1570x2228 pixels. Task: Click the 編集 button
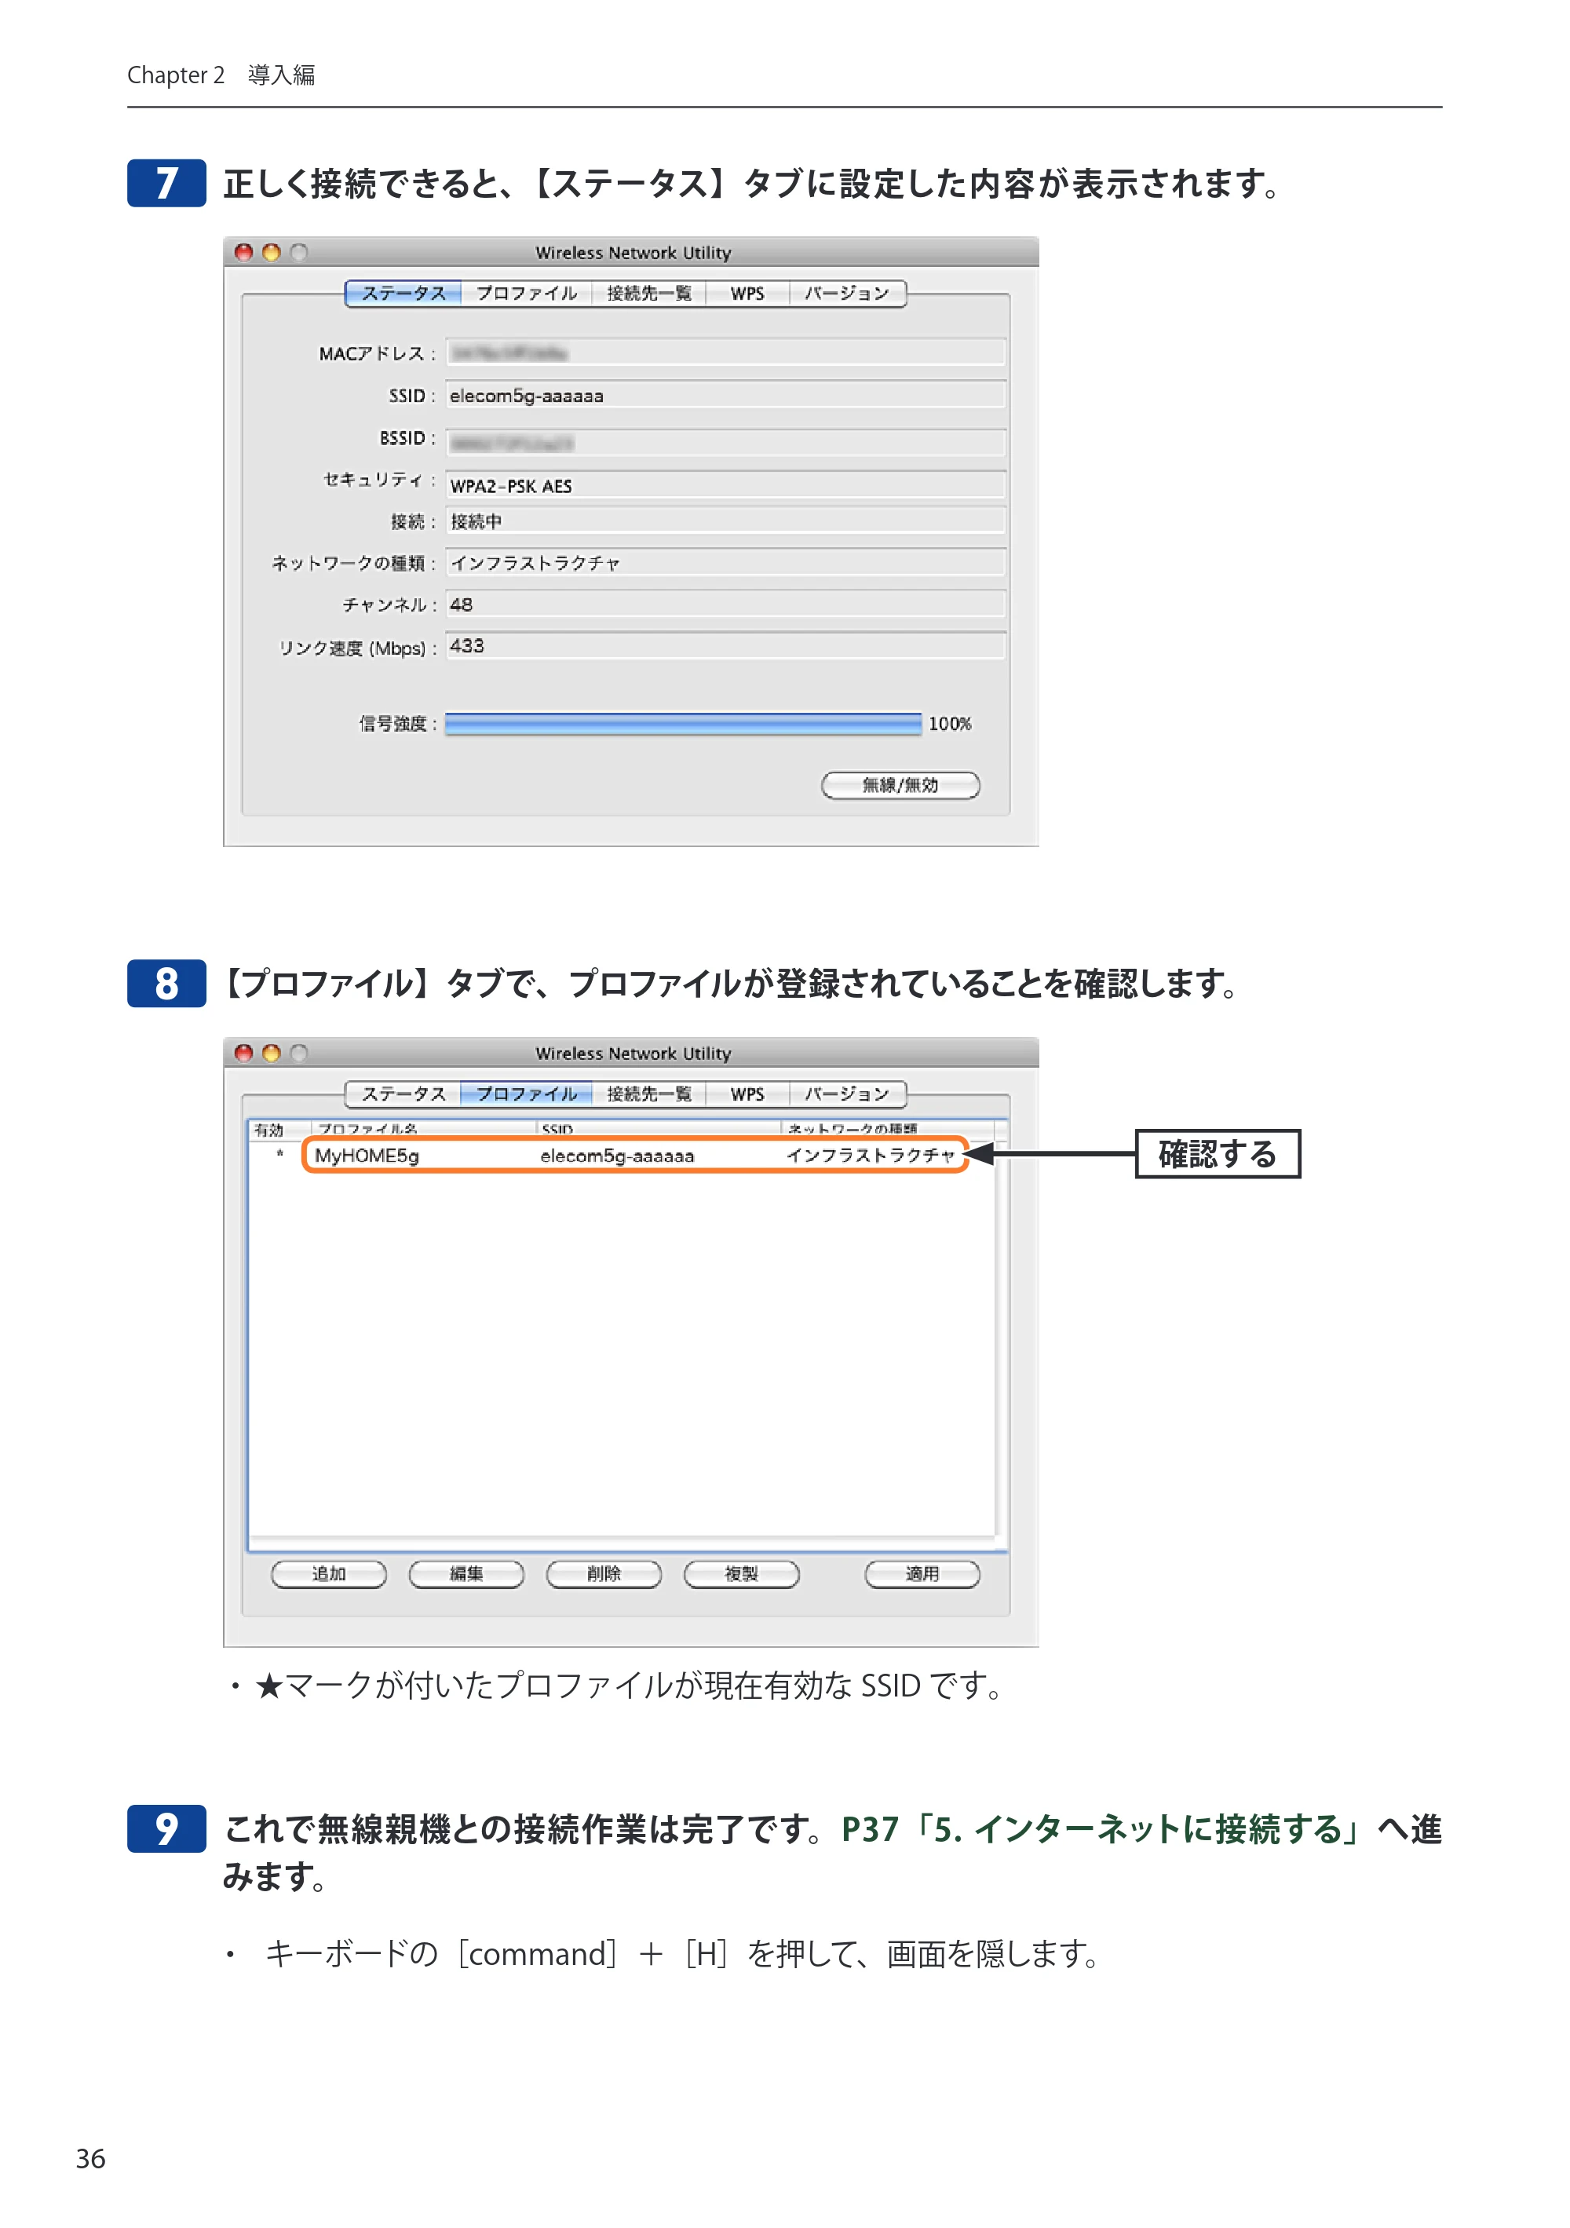(x=467, y=1574)
